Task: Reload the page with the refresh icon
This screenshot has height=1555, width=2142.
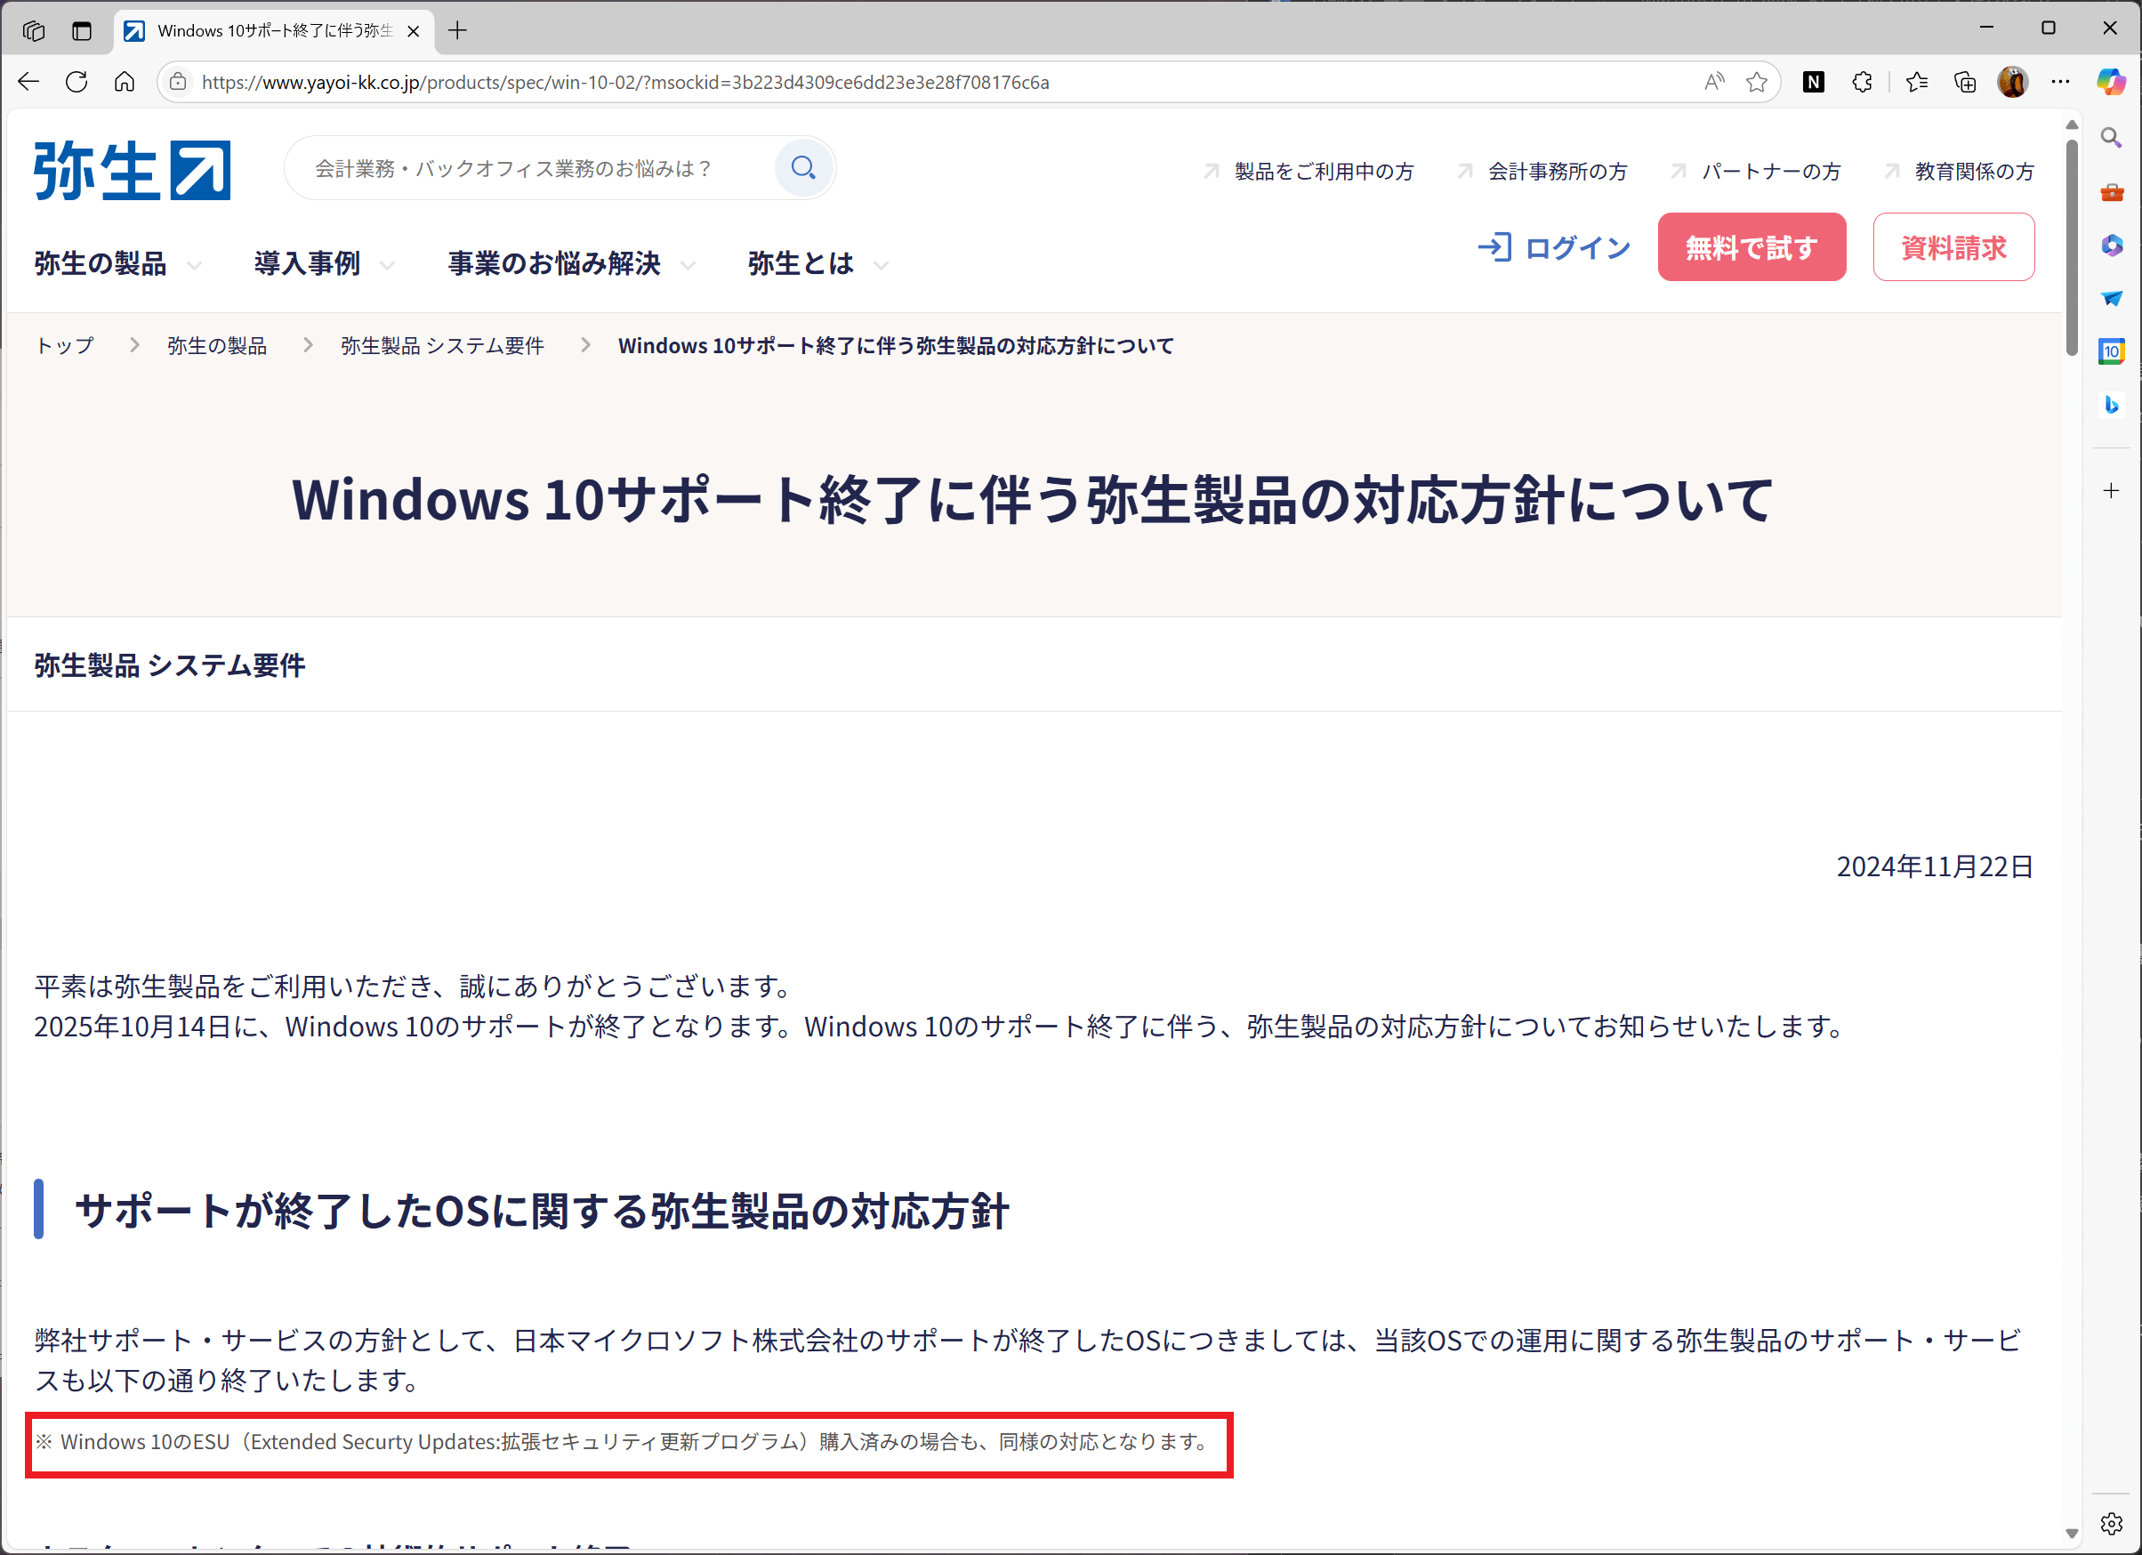Action: 76,82
